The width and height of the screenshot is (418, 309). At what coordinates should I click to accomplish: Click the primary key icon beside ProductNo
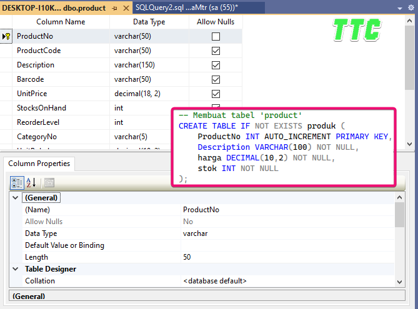6,37
